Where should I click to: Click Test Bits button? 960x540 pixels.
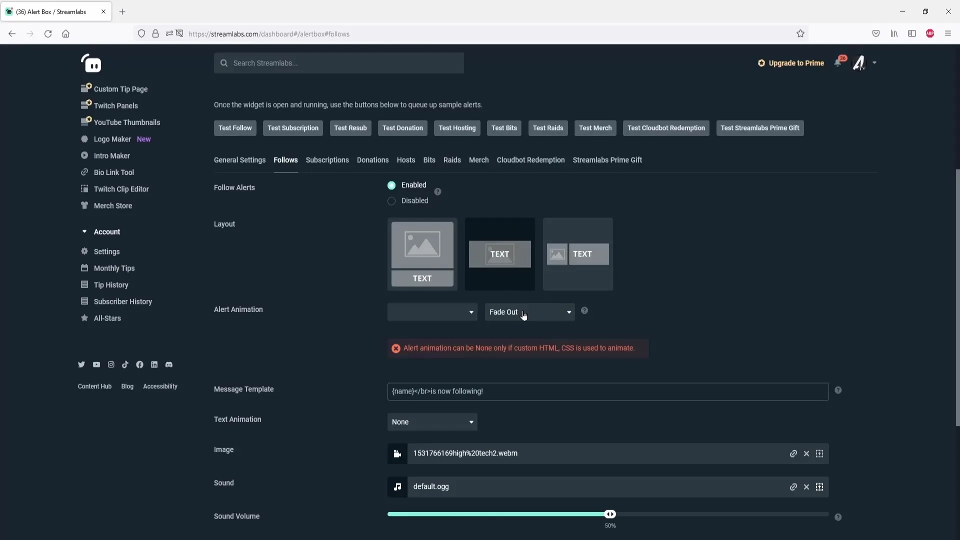click(x=504, y=128)
